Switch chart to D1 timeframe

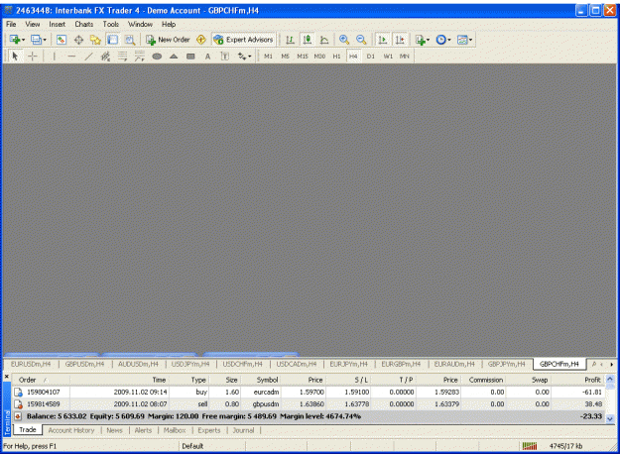pos(370,57)
